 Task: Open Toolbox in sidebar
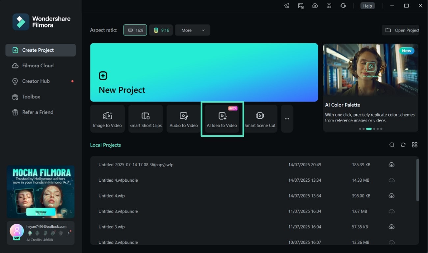[40, 97]
